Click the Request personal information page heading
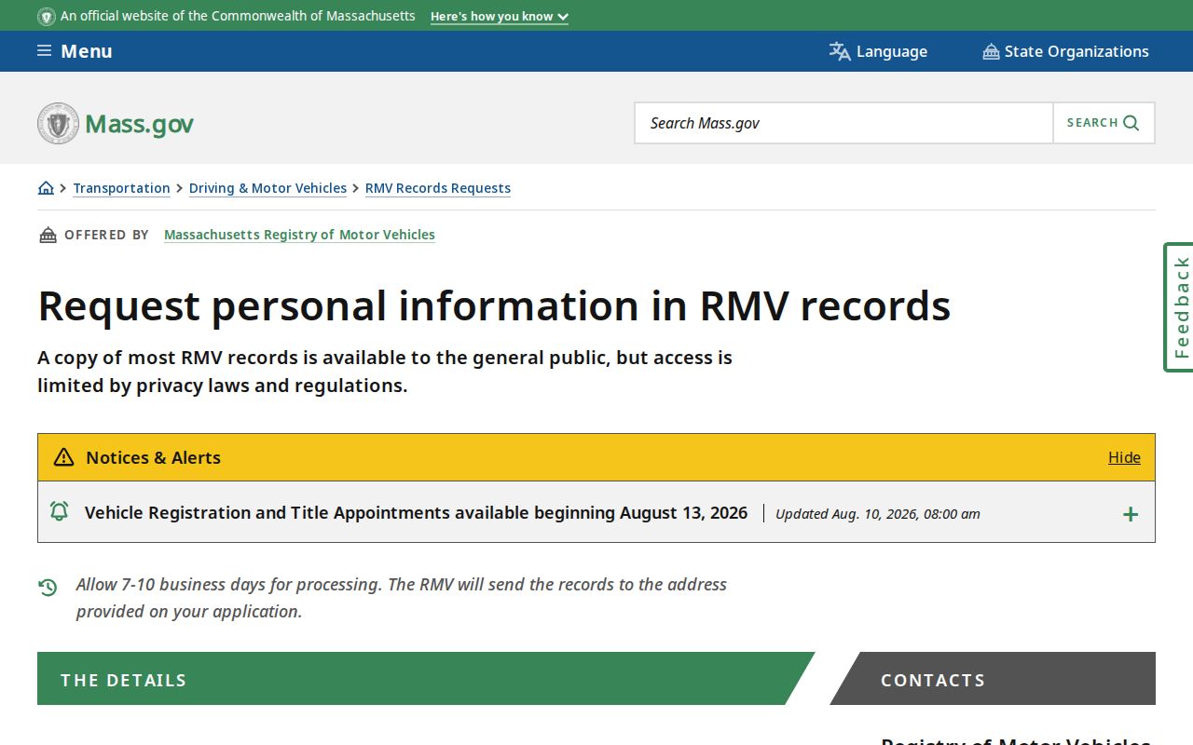This screenshot has height=745, width=1193. [x=494, y=305]
